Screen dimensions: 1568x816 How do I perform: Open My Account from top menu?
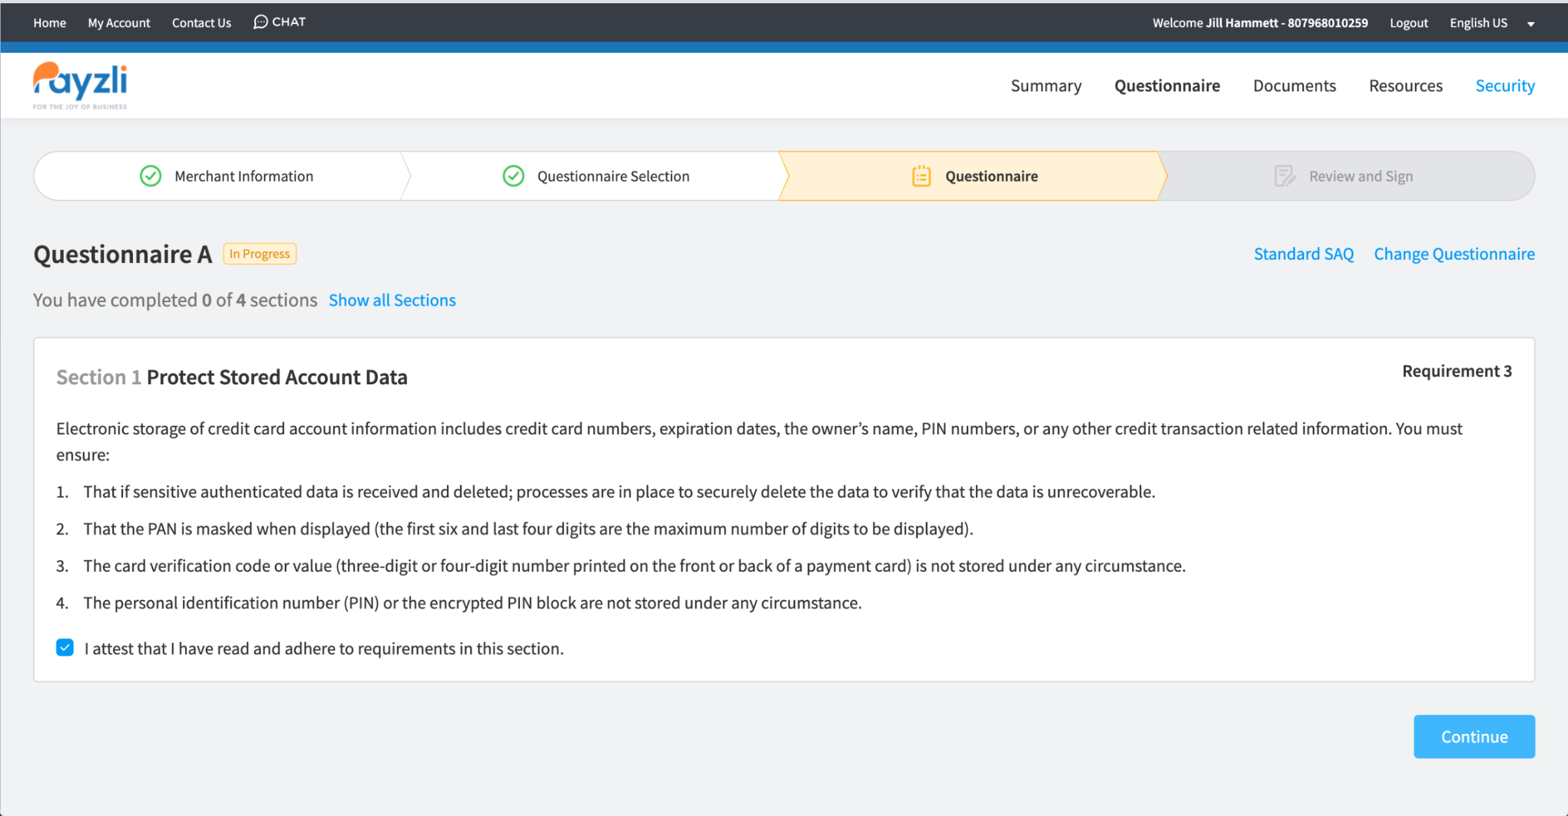pyautogui.click(x=119, y=23)
